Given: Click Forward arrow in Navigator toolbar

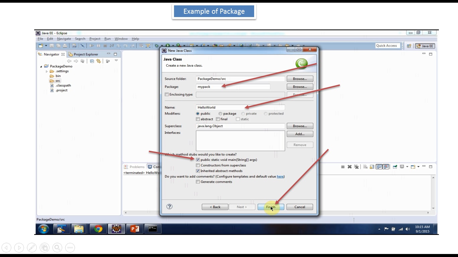Looking at the screenshot, I should click(76, 61).
